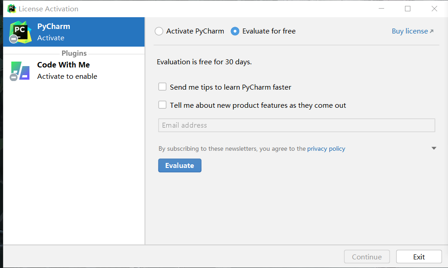Image resolution: width=448 pixels, height=268 pixels.
Task: Click the PyCharm logo in title bar
Action: [12, 9]
